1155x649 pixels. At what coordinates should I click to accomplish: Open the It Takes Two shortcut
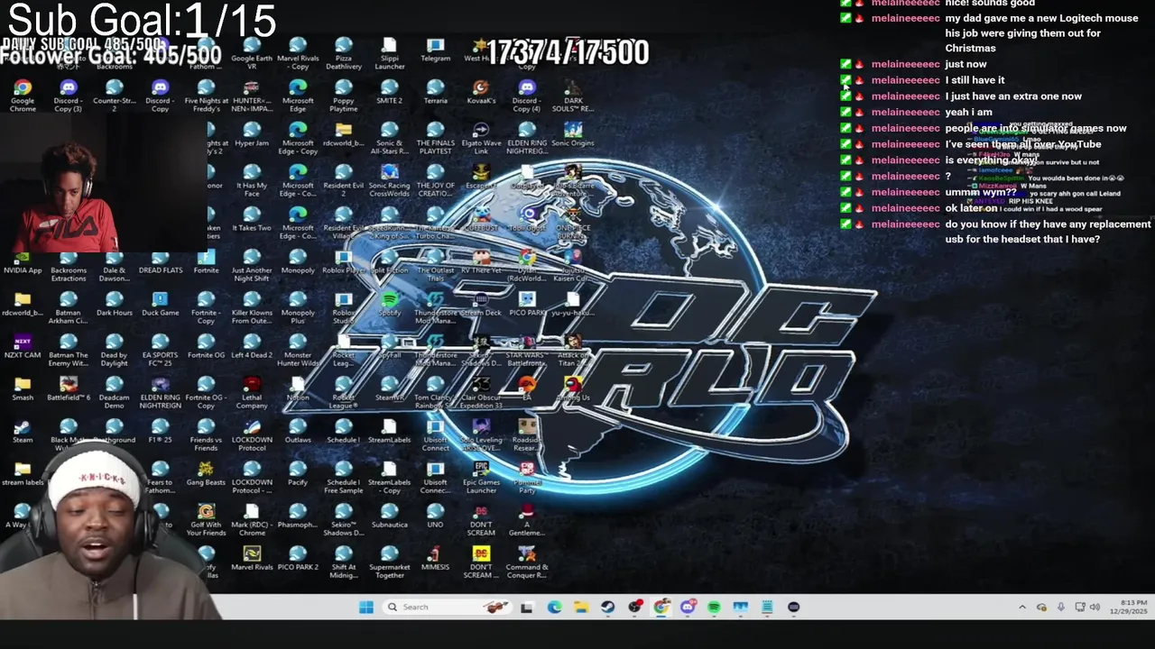pos(252,218)
